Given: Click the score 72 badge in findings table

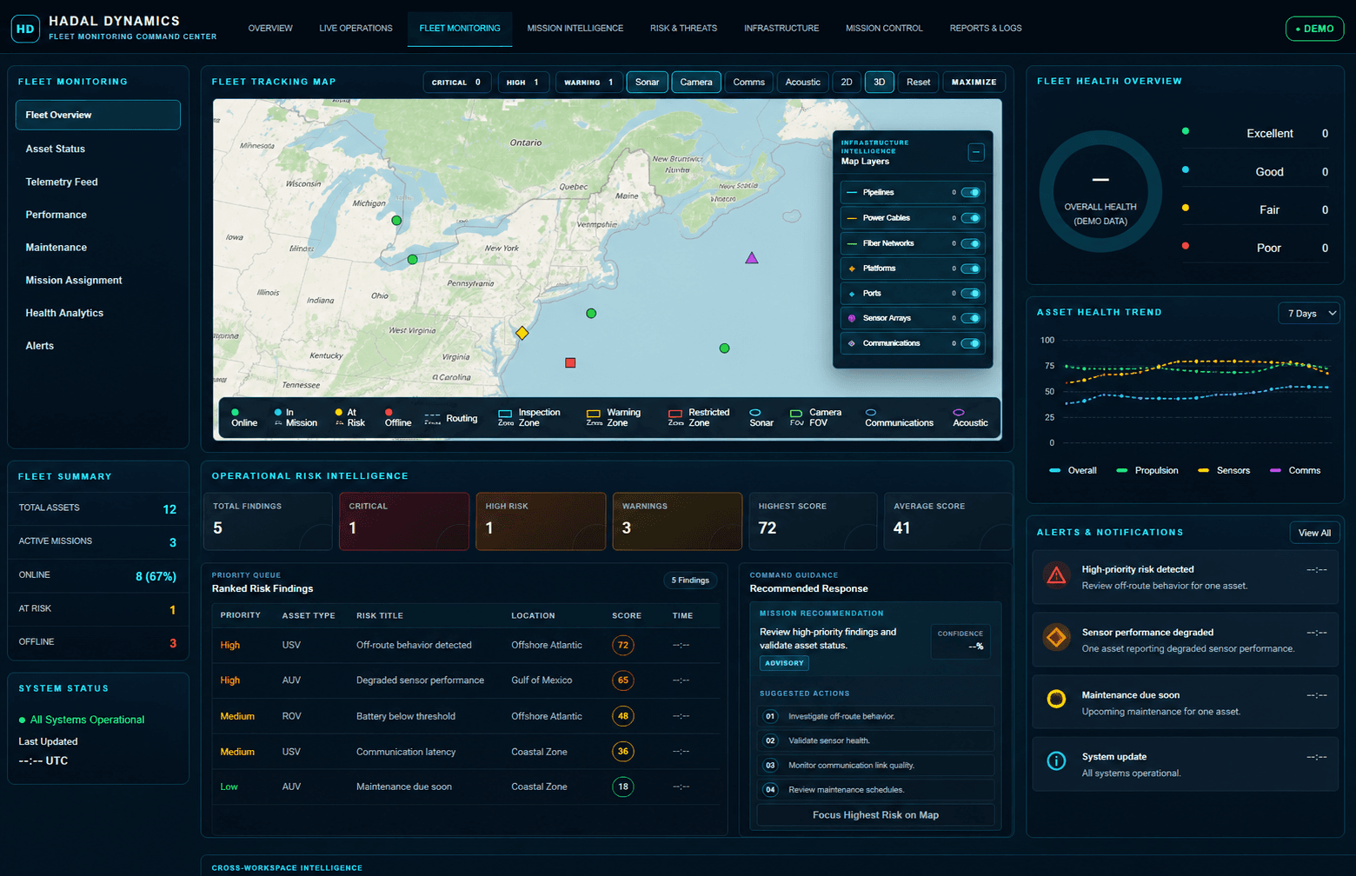Looking at the screenshot, I should tap(622, 645).
